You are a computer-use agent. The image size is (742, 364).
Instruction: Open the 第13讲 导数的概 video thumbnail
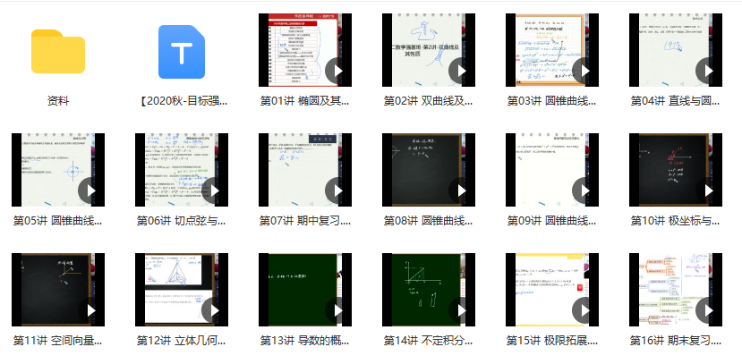[x=305, y=287]
